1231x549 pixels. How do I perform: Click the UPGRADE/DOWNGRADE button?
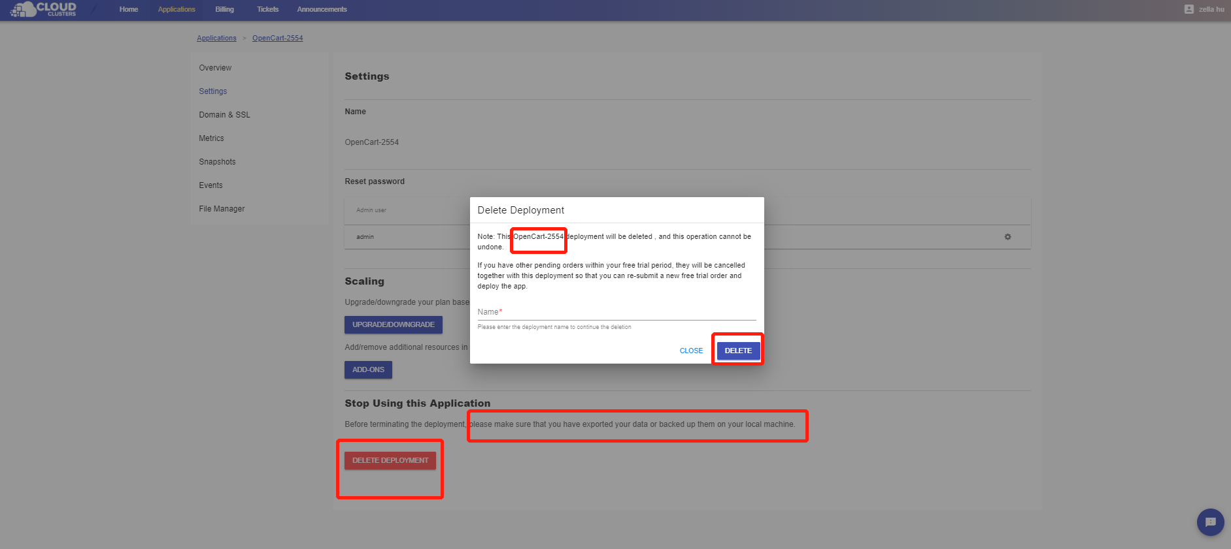[x=393, y=324]
